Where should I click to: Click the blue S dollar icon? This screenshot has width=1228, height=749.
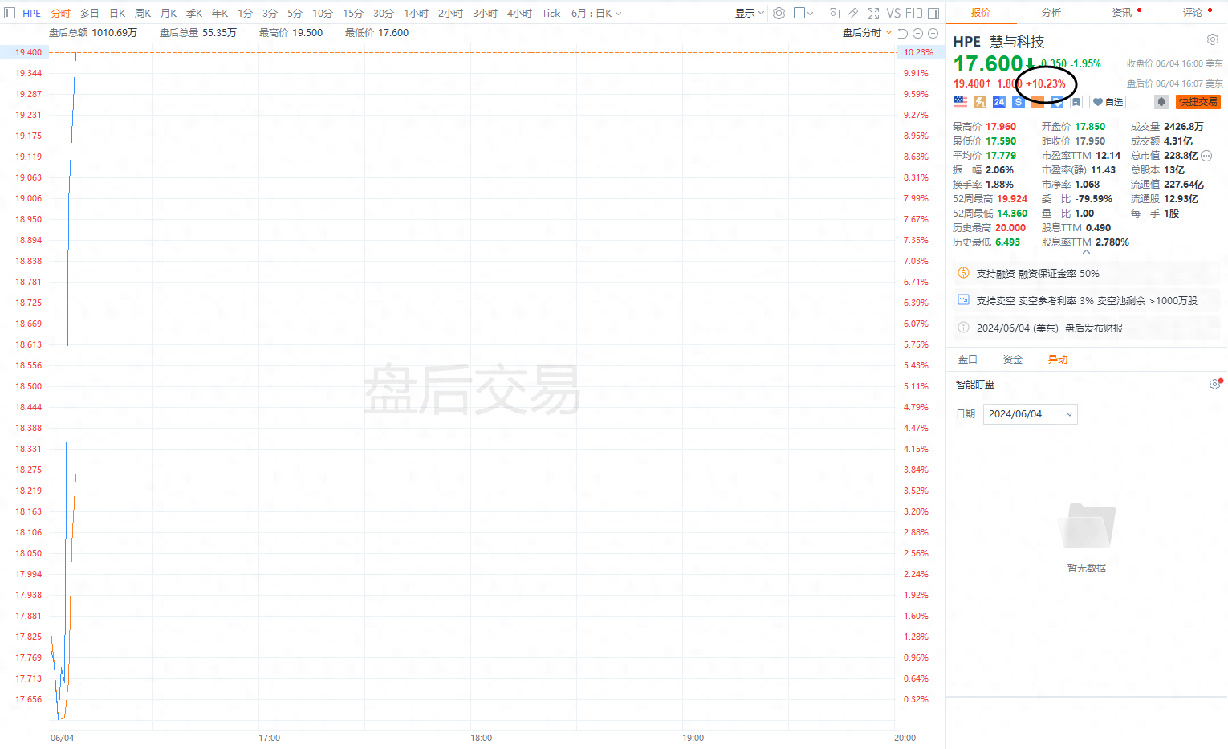1019,102
